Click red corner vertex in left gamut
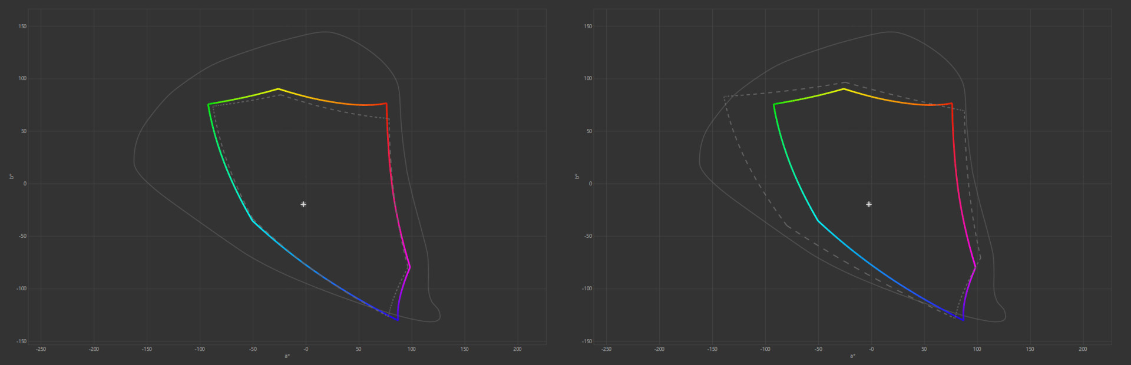The width and height of the screenshot is (1131, 365). 386,104
